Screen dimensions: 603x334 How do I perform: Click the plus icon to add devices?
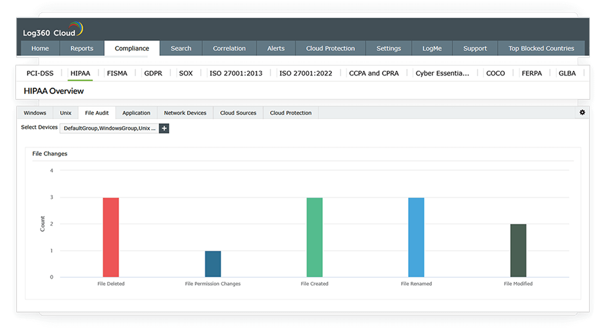pos(164,128)
